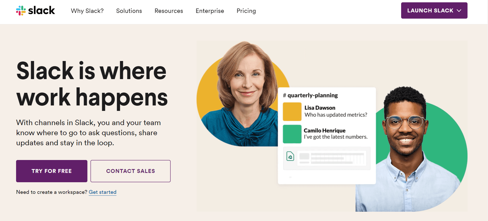Follow the Get started link
Viewport: 488px width, 221px height.
coord(102,192)
